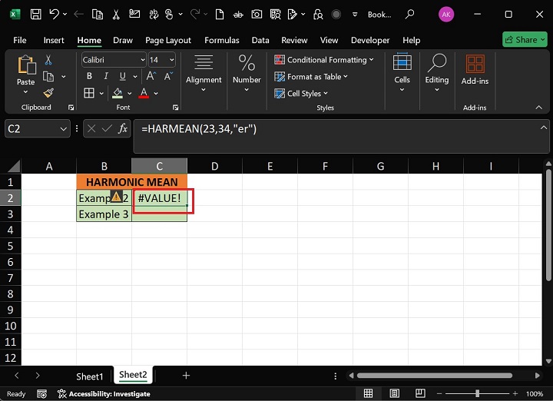
Task: Click the Copy icon in Clipboard group
Action: click(48, 77)
